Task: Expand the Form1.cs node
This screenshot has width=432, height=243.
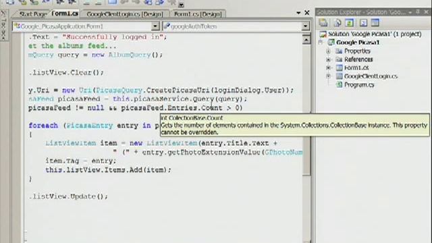Action: 328,67
